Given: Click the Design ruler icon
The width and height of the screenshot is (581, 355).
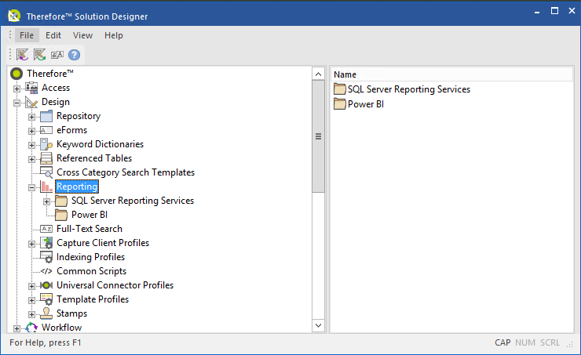Looking at the screenshot, I should click(31, 102).
